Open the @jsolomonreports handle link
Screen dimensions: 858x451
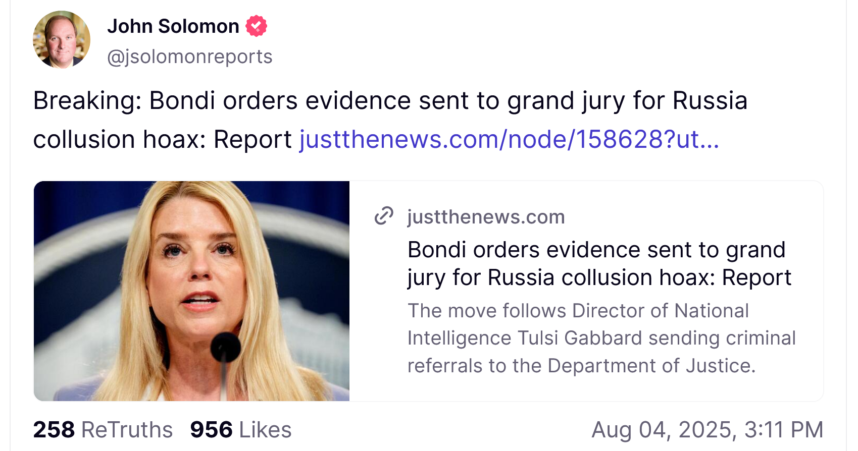coord(189,57)
